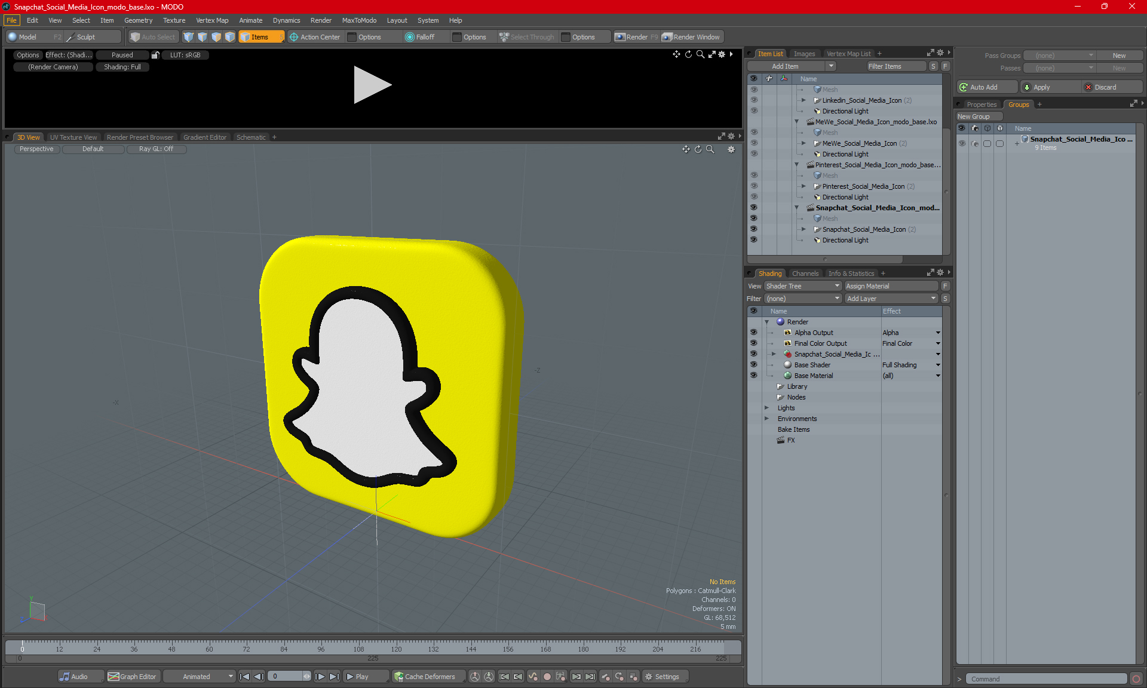The height and width of the screenshot is (688, 1147).
Task: Switch to the Channels tab
Action: coord(805,274)
